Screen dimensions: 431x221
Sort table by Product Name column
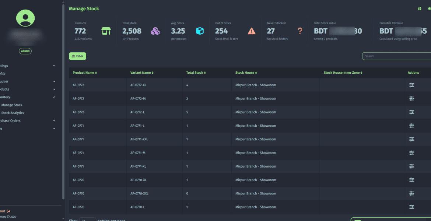85,73
